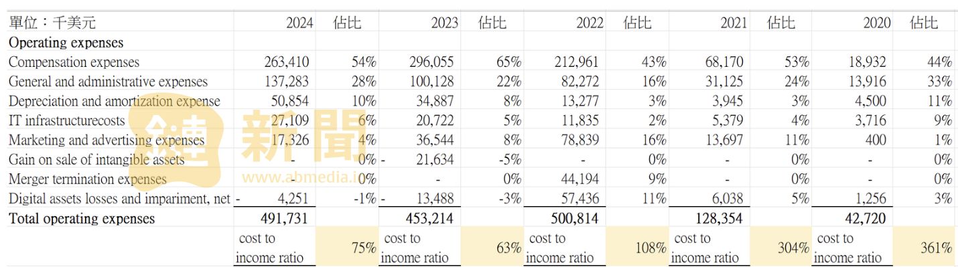Click the 13,277 depreciation value
Screen dimensions: 958x267
pos(581,101)
